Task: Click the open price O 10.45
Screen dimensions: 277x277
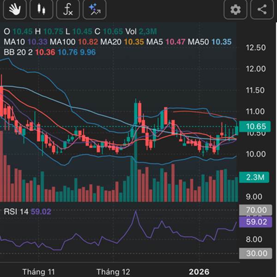Action: (18, 31)
